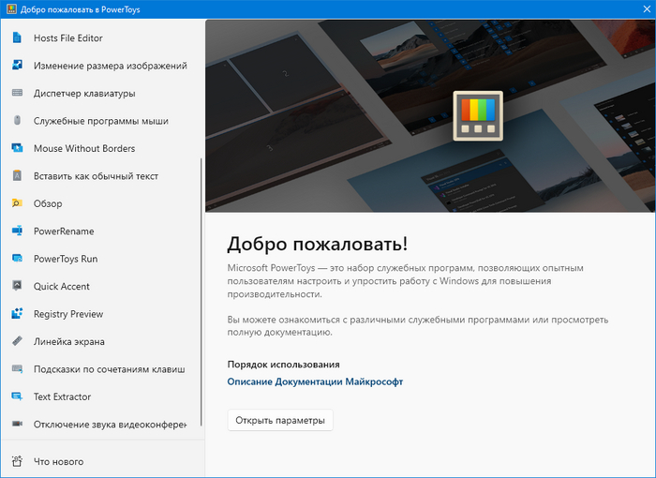Select the Text Extractor label

point(62,396)
